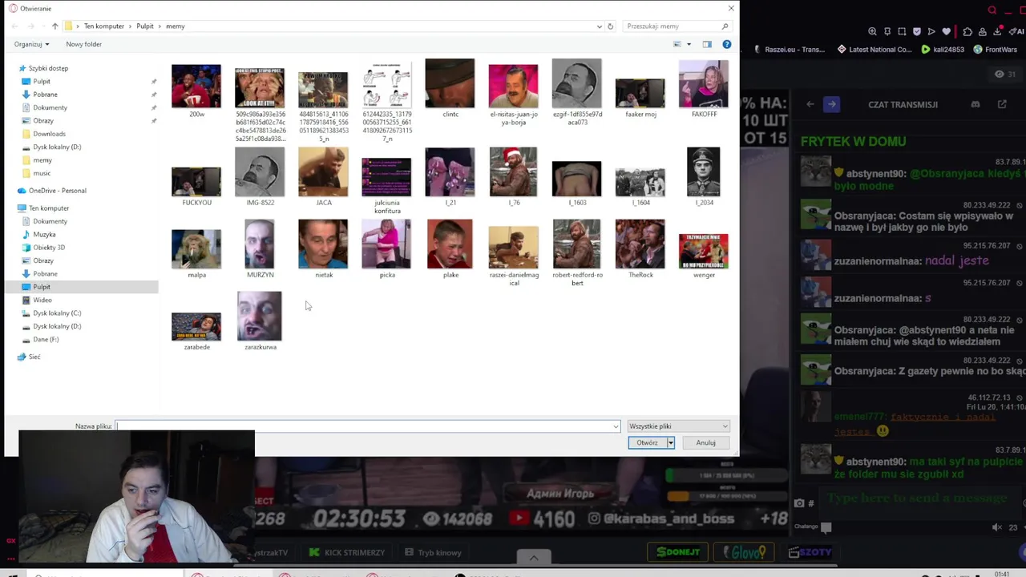Expand the Otwórz button split arrow
This screenshot has width=1026, height=577.
coord(671,443)
